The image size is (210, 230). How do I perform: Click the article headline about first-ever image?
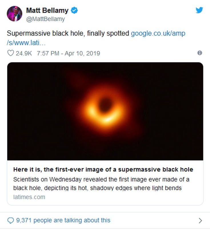point(103,170)
